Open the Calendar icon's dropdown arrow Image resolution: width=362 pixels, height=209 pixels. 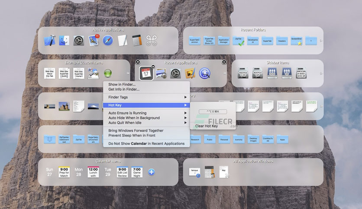pos(153,66)
